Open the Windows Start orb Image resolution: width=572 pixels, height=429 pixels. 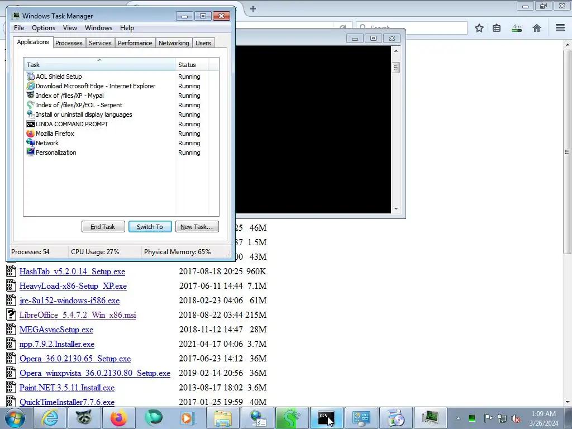[x=15, y=418]
